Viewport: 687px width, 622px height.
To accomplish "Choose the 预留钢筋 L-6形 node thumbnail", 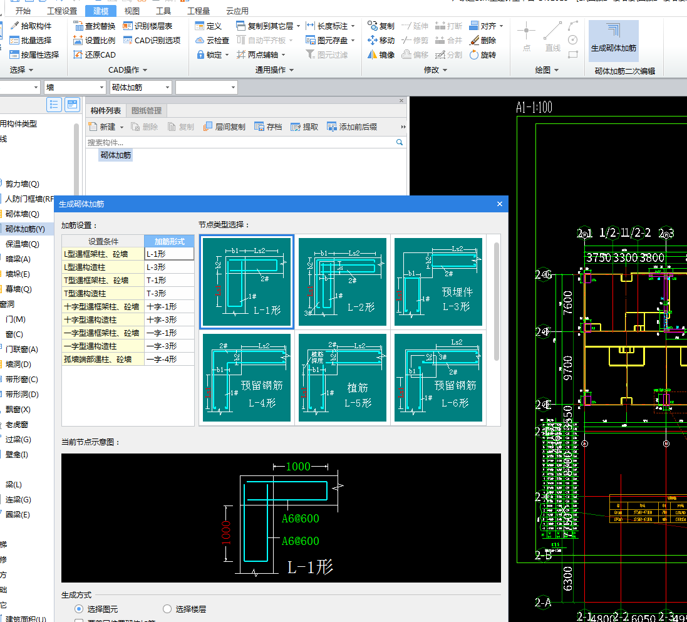I will [438, 378].
